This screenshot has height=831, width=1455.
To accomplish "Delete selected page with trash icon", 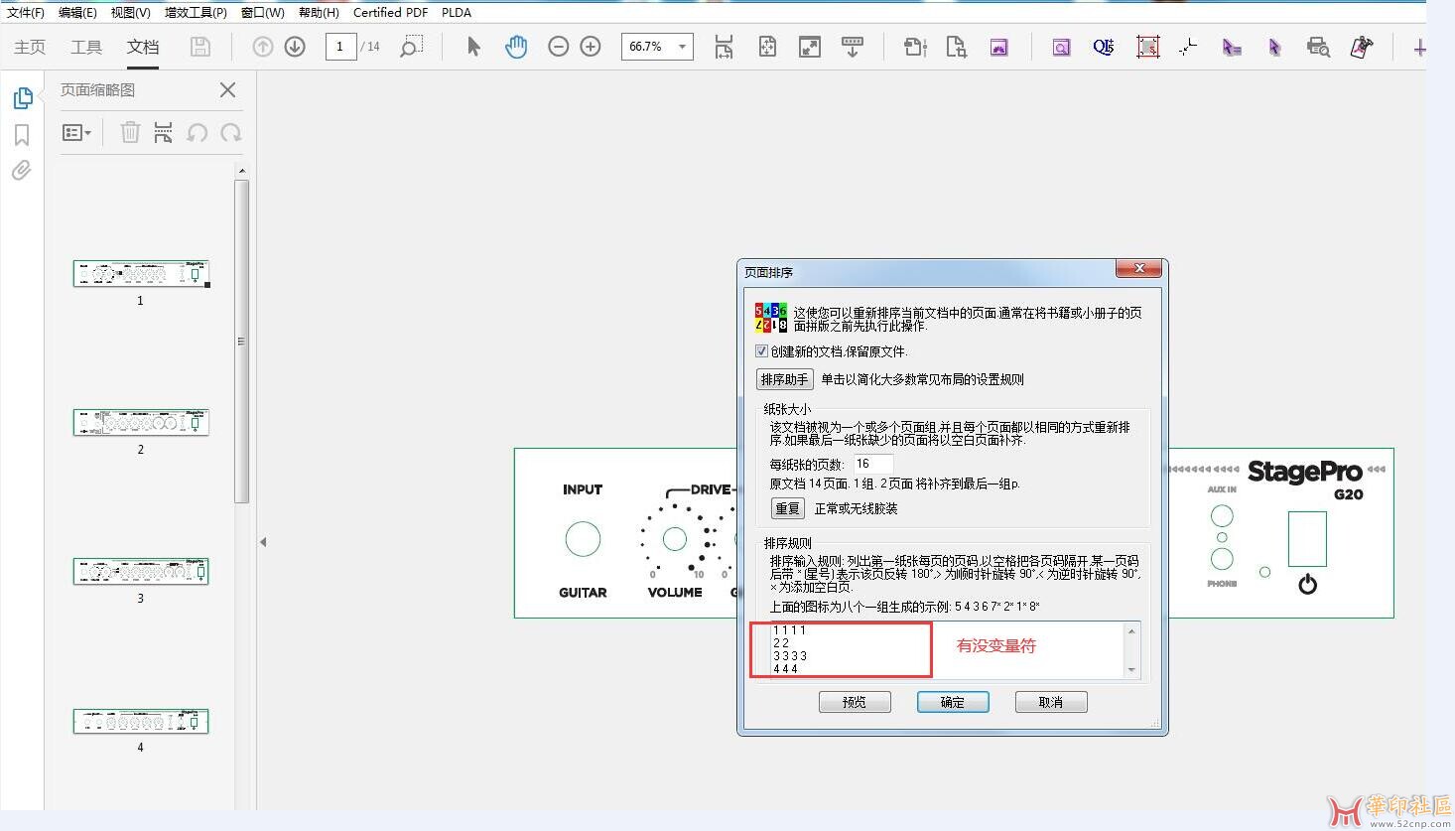I will (x=130, y=132).
